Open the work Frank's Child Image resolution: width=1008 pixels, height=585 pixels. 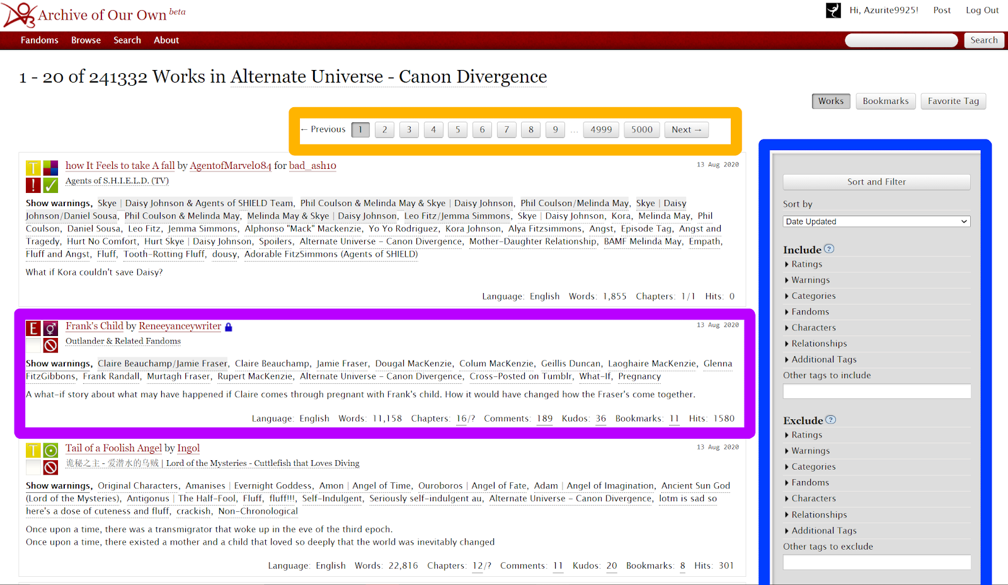pos(94,326)
